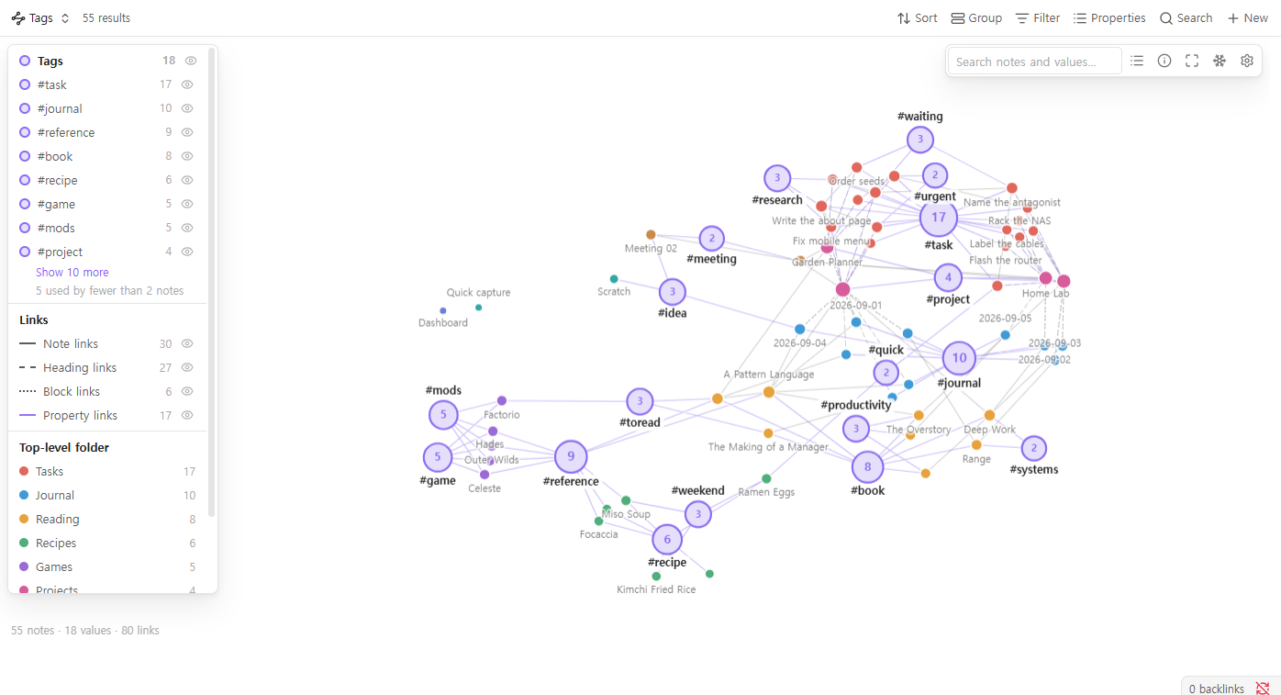
Task: Click the #mods row in tag list
Action: tap(108, 228)
